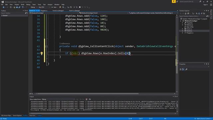Viewport: 213px width, 120px height.
Task: Open the File menu
Action: point(2,4)
